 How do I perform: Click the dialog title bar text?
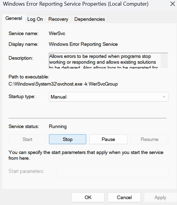pyautogui.click(x=76, y=4)
